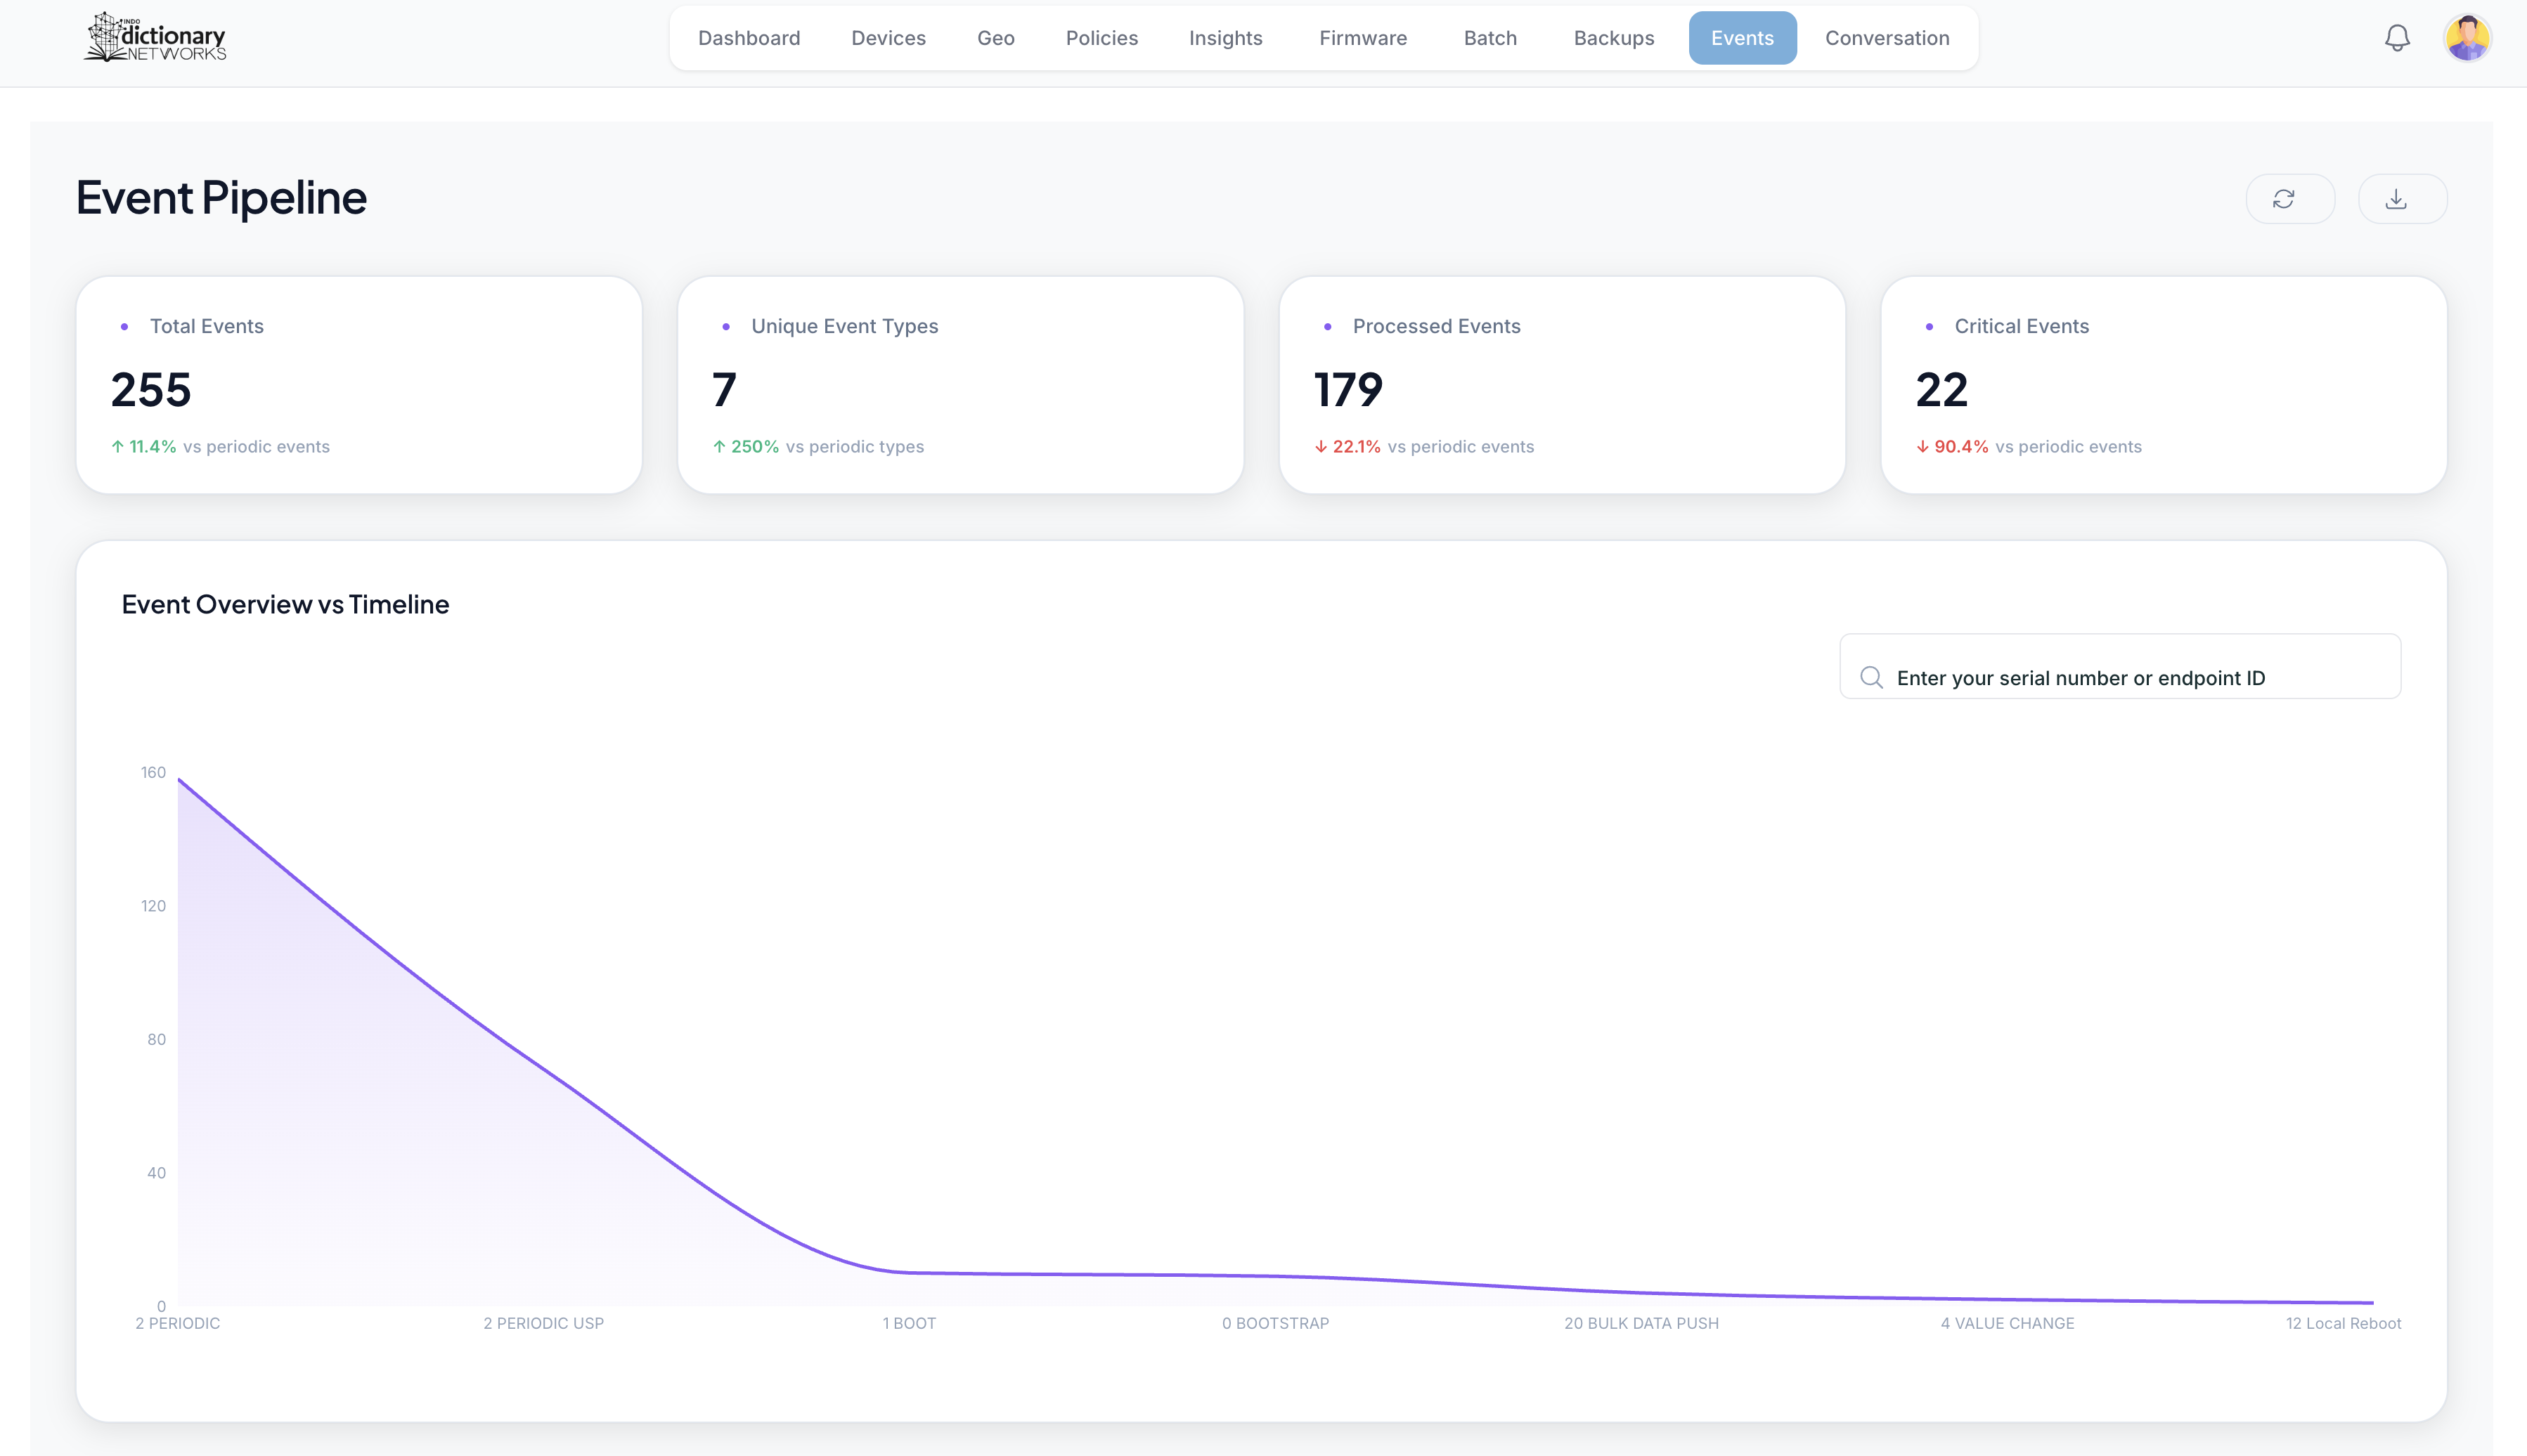Select the Insights tab
This screenshot has width=2527, height=1456.
1225,38
